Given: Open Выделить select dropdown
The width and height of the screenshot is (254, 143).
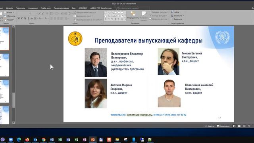Looking at the screenshot, I should click(177, 19).
